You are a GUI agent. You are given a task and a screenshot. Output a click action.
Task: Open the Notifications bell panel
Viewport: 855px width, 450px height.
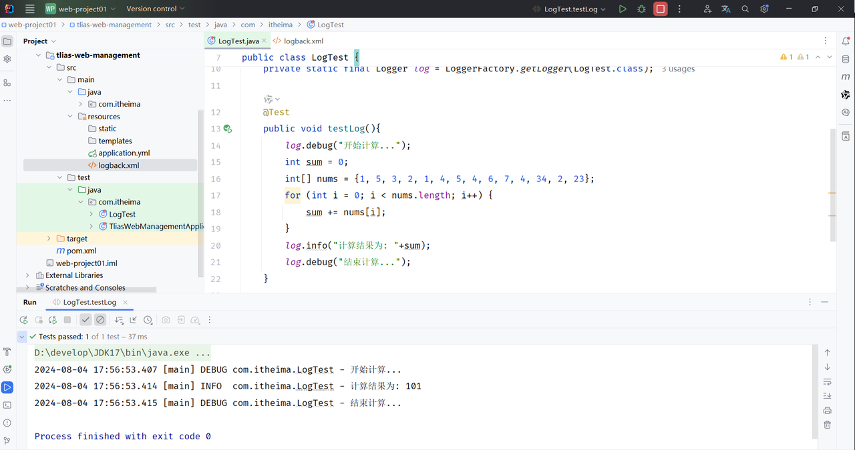846,41
